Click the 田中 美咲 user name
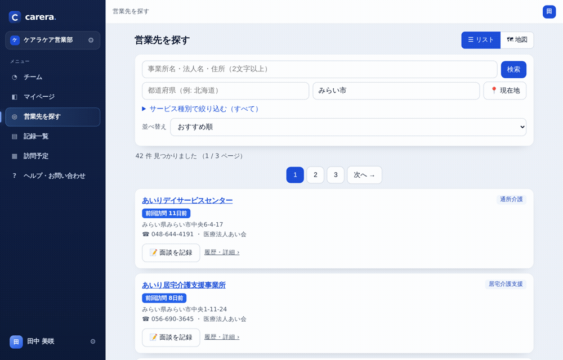Screen dimensions: 563x360 (x=41, y=341)
